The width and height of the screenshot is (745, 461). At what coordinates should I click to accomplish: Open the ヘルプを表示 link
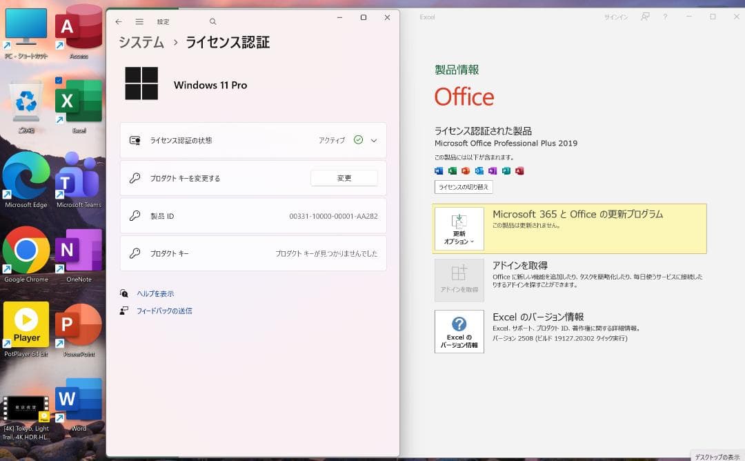(x=155, y=293)
